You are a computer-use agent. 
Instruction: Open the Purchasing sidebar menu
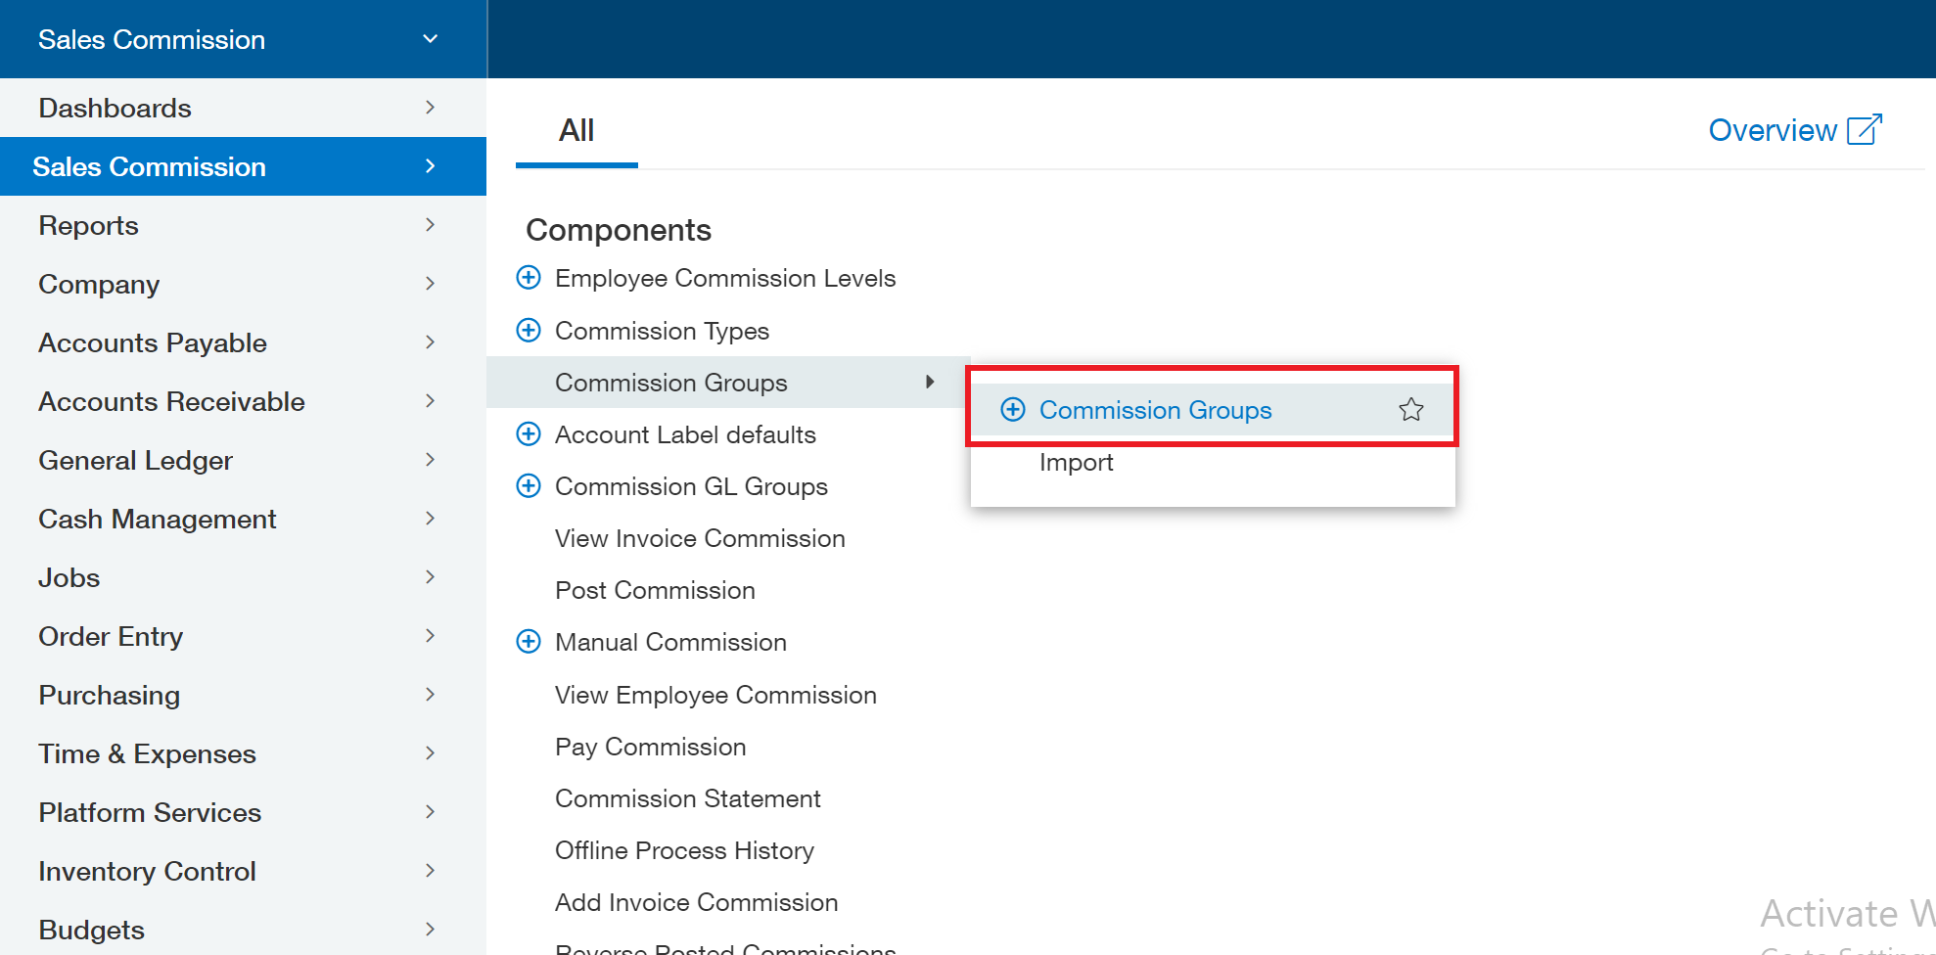pyautogui.click(x=243, y=695)
